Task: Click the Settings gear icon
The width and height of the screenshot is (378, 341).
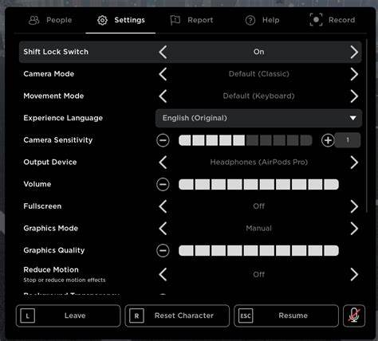Action: tap(102, 20)
